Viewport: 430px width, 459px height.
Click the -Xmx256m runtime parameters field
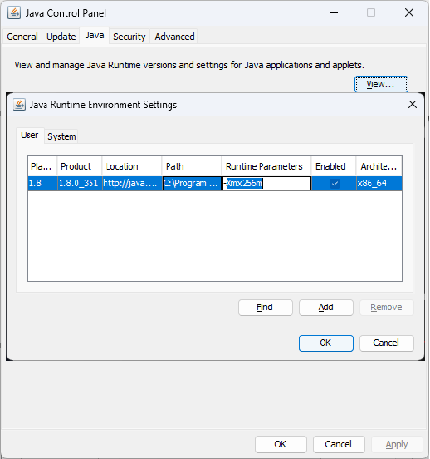[x=267, y=184]
